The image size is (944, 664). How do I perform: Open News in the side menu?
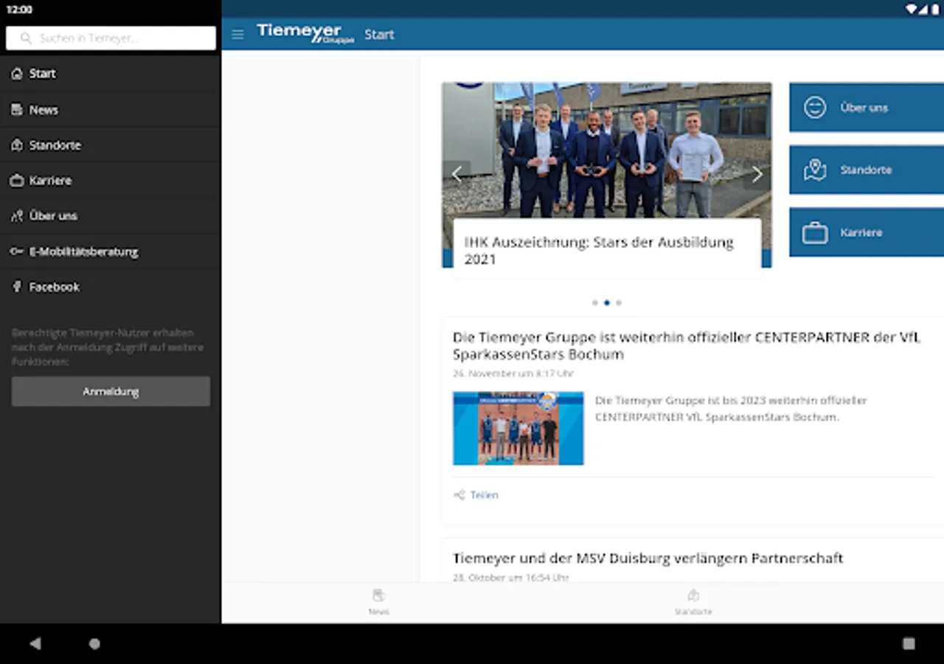tap(111, 109)
